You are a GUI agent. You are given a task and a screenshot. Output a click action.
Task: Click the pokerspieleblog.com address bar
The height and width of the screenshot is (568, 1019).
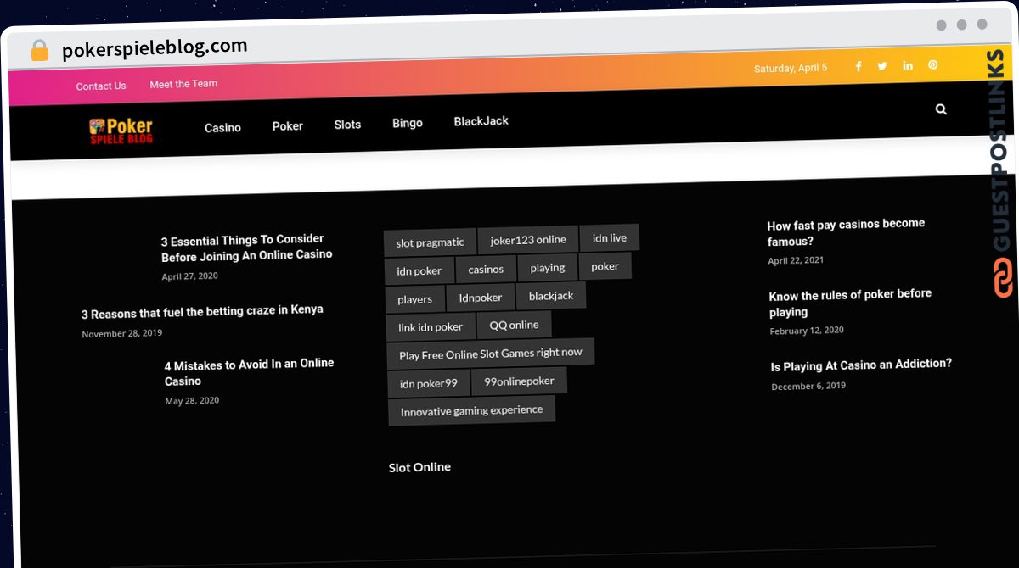(x=155, y=48)
